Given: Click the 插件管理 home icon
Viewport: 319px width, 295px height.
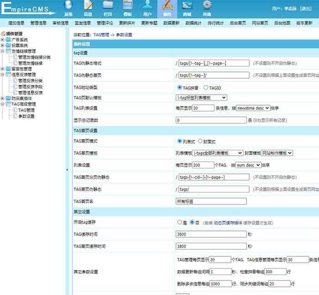Looking at the screenshot, I should (3, 34).
